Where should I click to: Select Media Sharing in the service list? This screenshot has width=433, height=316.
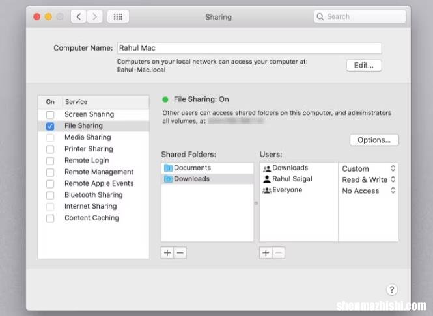coord(94,137)
